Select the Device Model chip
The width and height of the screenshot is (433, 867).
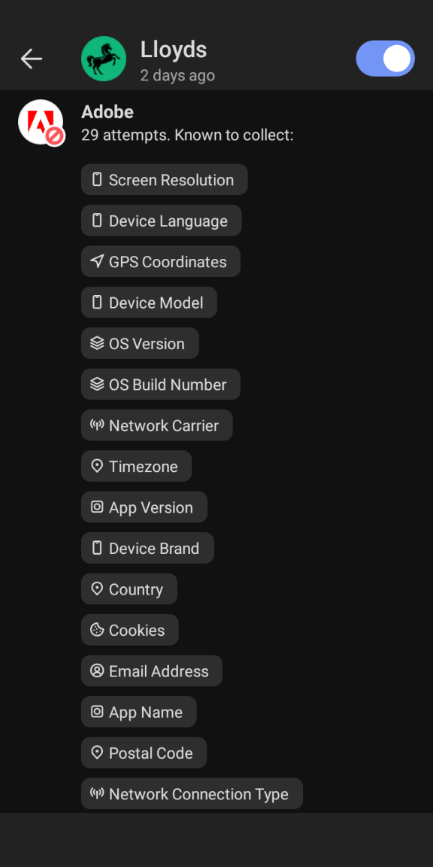point(149,303)
